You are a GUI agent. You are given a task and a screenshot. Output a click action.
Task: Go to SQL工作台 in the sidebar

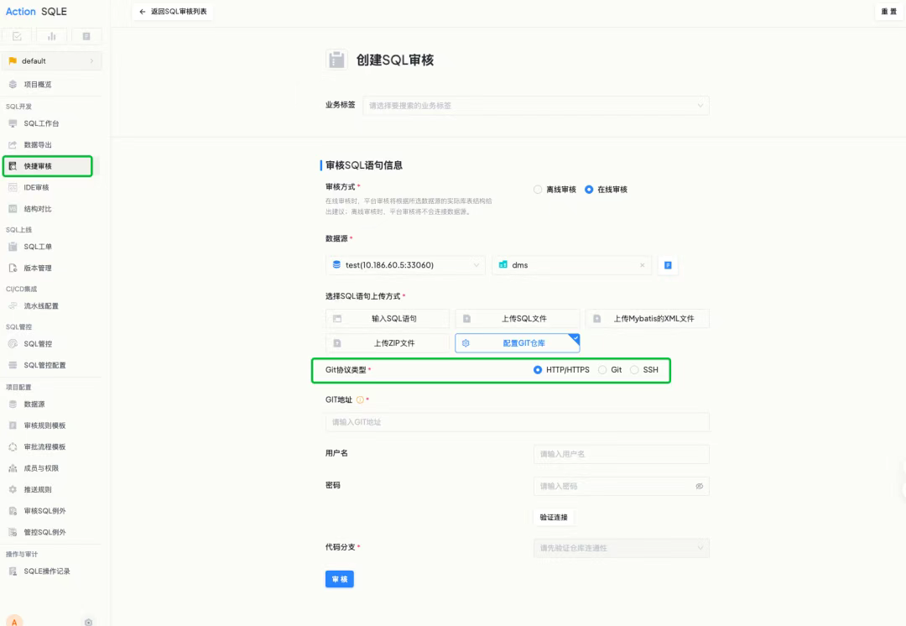pos(42,123)
